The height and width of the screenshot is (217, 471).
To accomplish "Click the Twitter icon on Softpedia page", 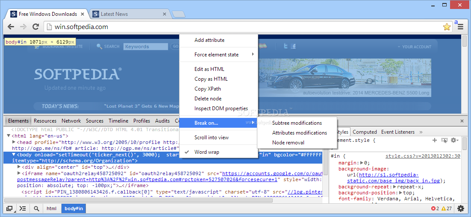I will 286,47.
